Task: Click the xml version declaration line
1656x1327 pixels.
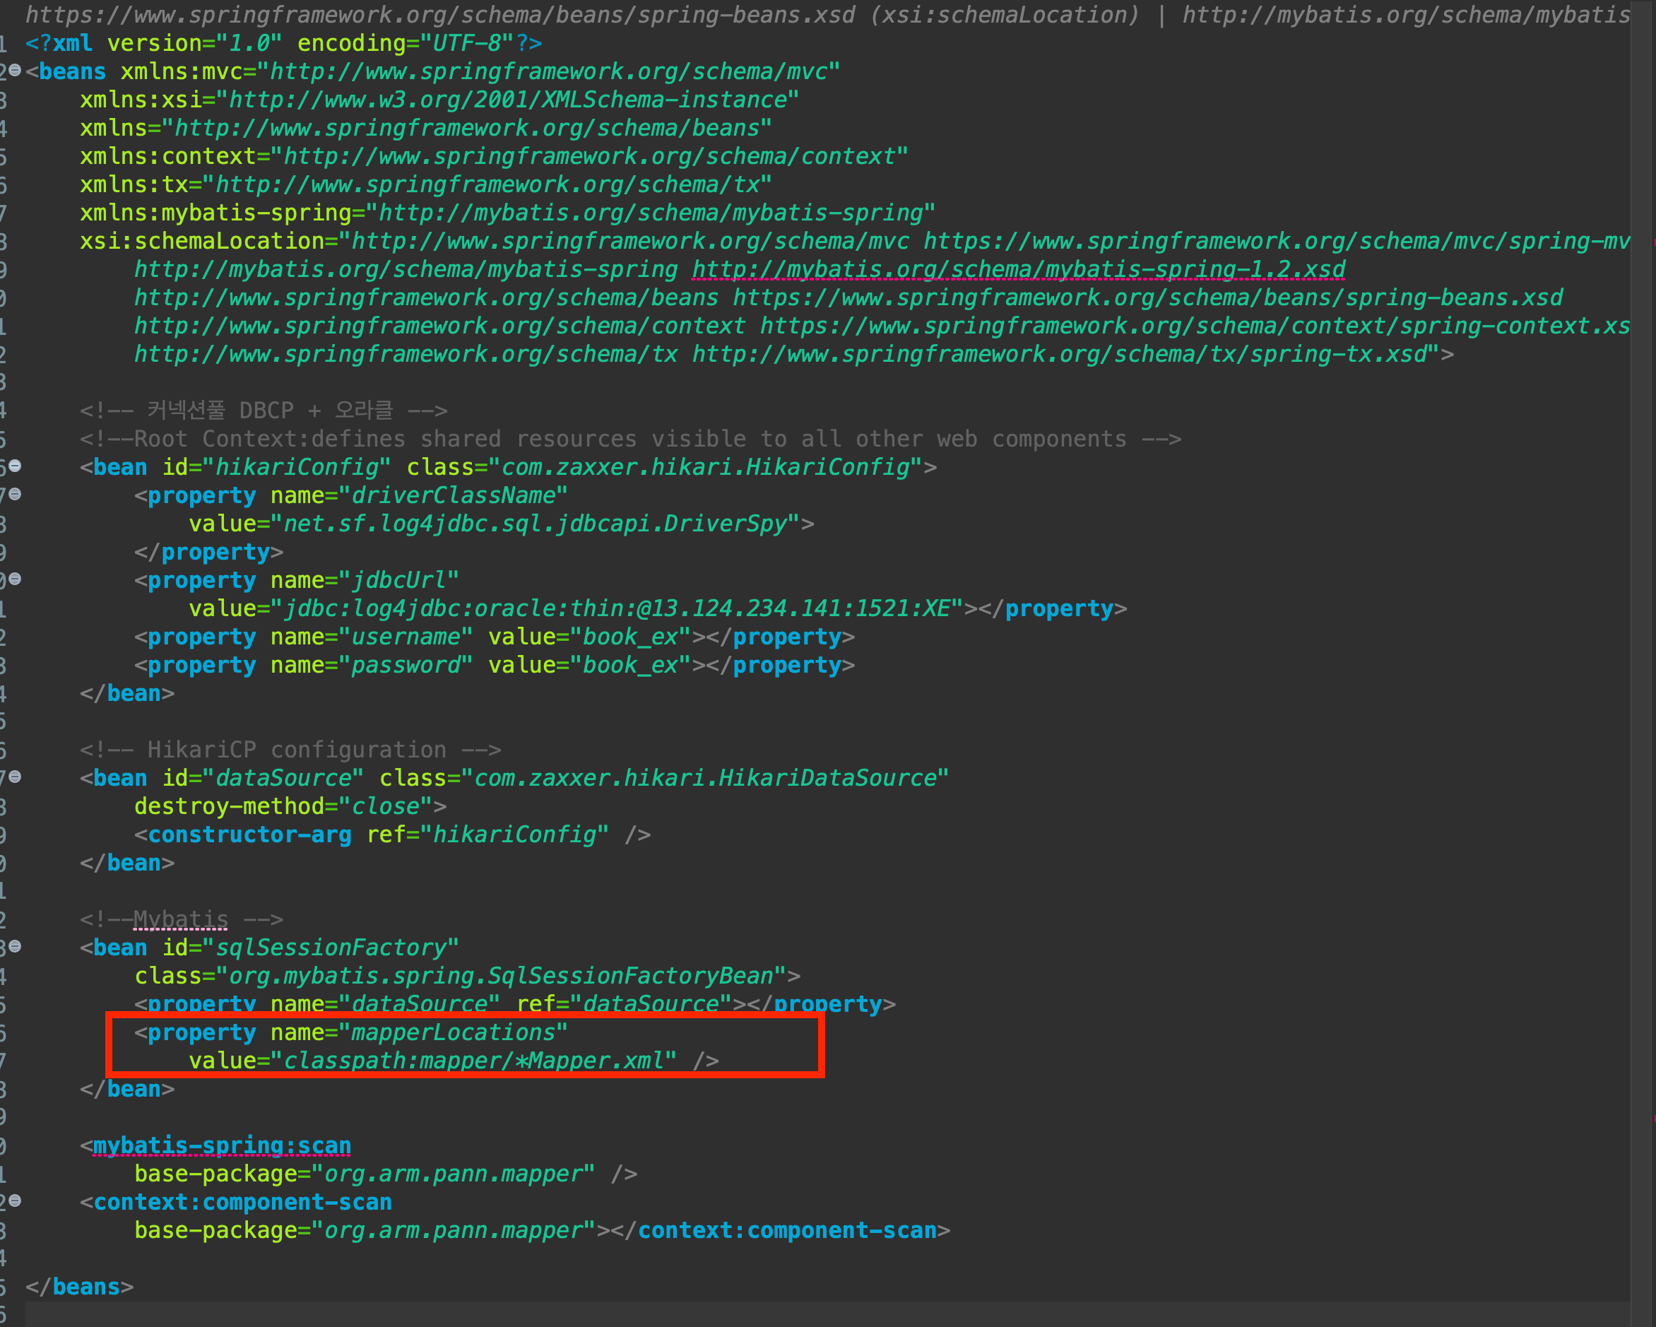Action: 284,44
